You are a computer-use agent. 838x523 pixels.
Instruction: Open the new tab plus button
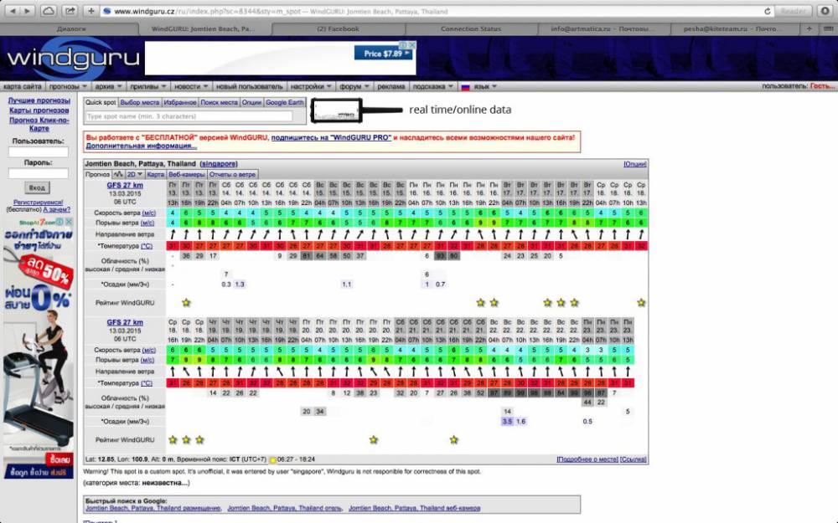[91, 11]
